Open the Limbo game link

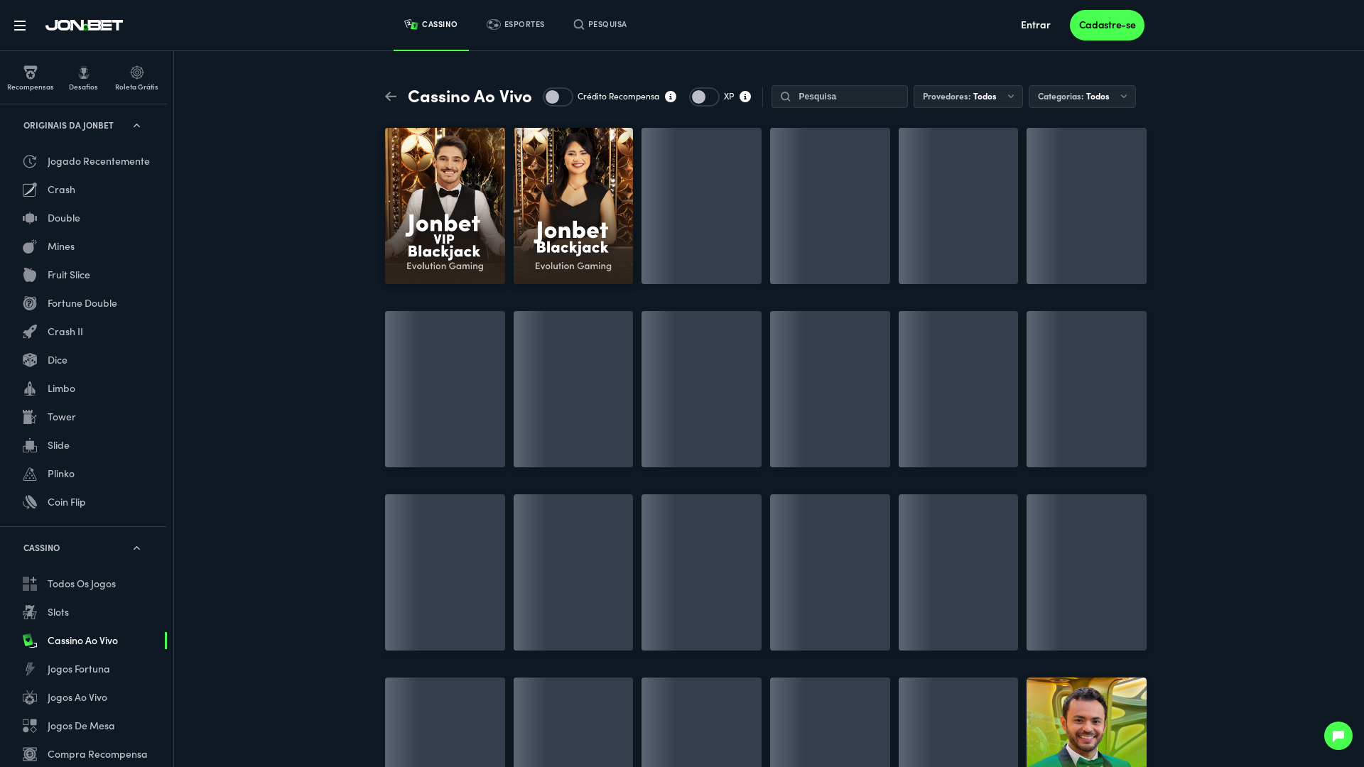tap(61, 388)
